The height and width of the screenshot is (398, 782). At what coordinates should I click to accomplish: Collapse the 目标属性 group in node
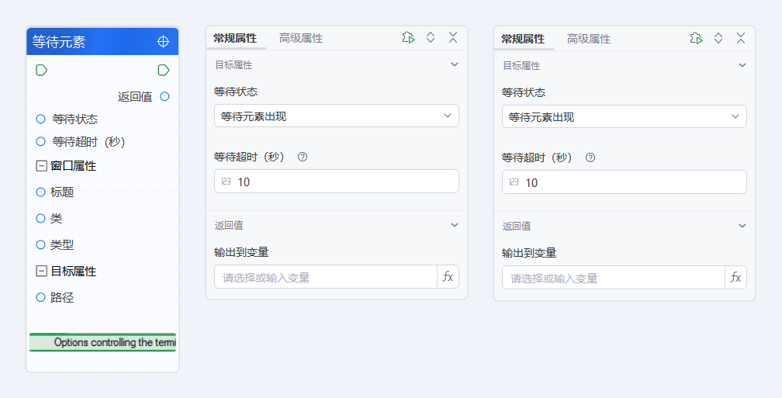41,272
